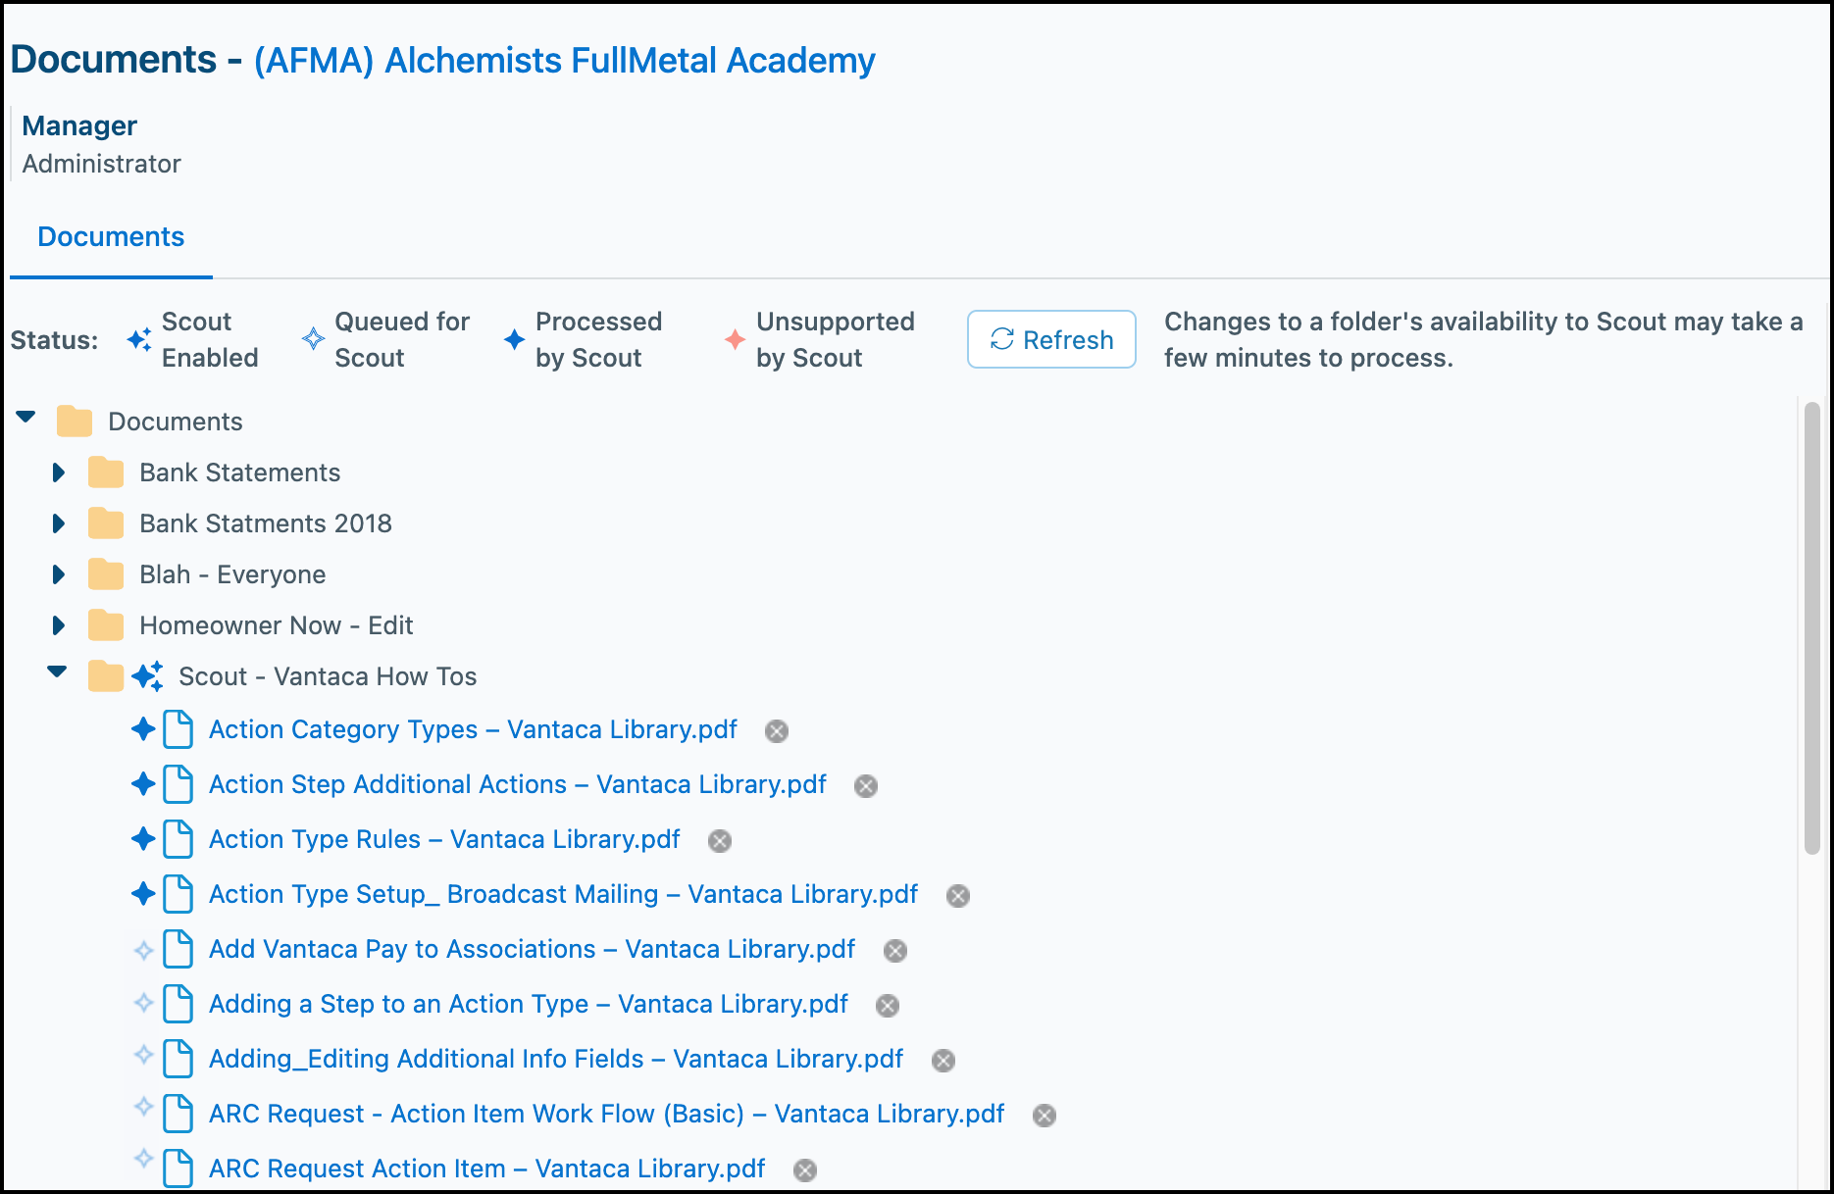Collapse the root Documents folder

(25, 418)
